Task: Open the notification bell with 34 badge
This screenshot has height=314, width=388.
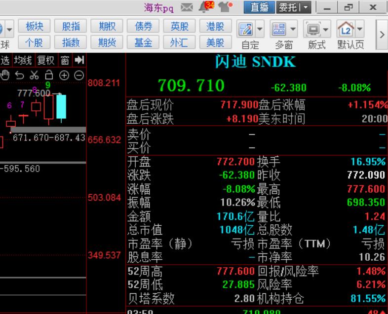Action: 206,7
